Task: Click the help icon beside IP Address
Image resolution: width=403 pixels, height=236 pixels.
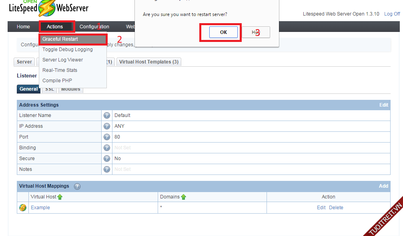Action: [107, 126]
